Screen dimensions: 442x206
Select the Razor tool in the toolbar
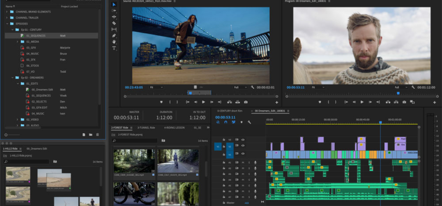point(114,23)
